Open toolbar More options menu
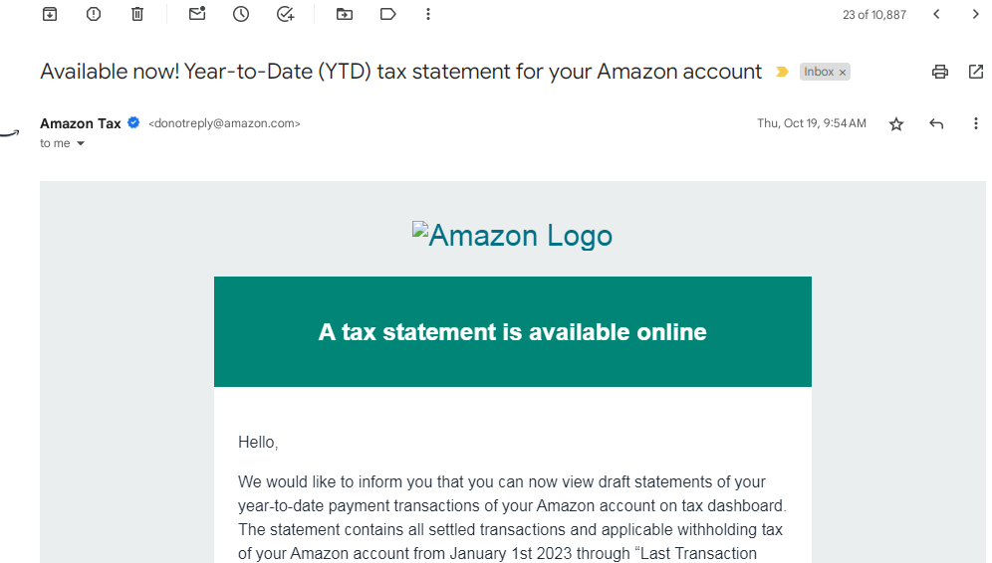The image size is (992, 563). pos(428,14)
